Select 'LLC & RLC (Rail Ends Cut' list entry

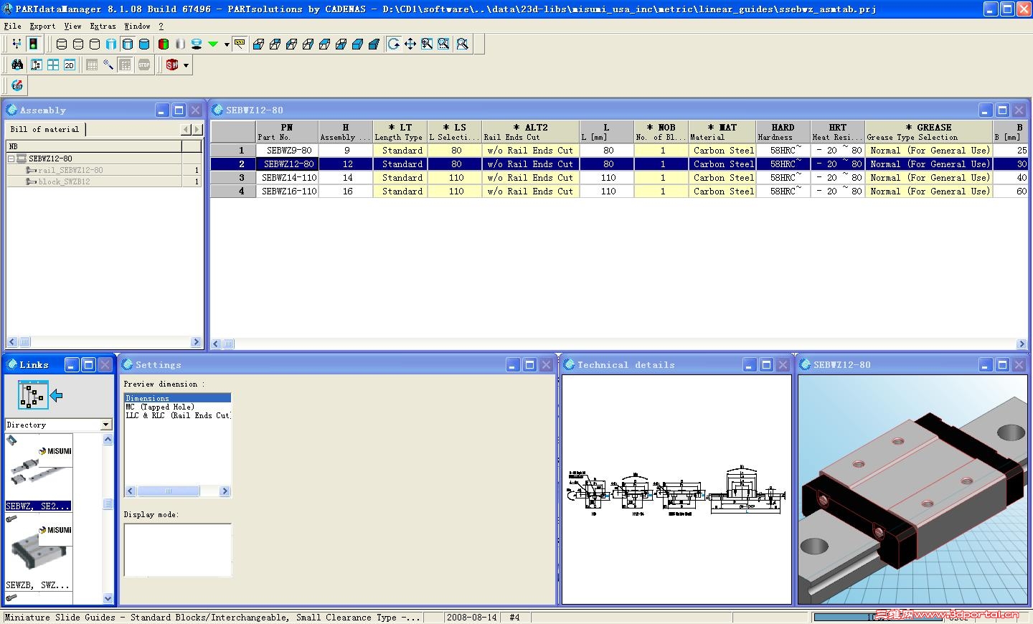point(178,415)
